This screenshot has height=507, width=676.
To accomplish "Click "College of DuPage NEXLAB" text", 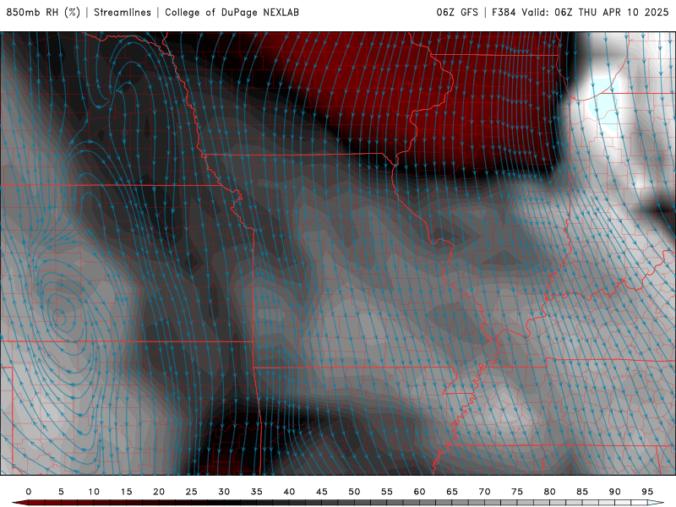I will (232, 12).
